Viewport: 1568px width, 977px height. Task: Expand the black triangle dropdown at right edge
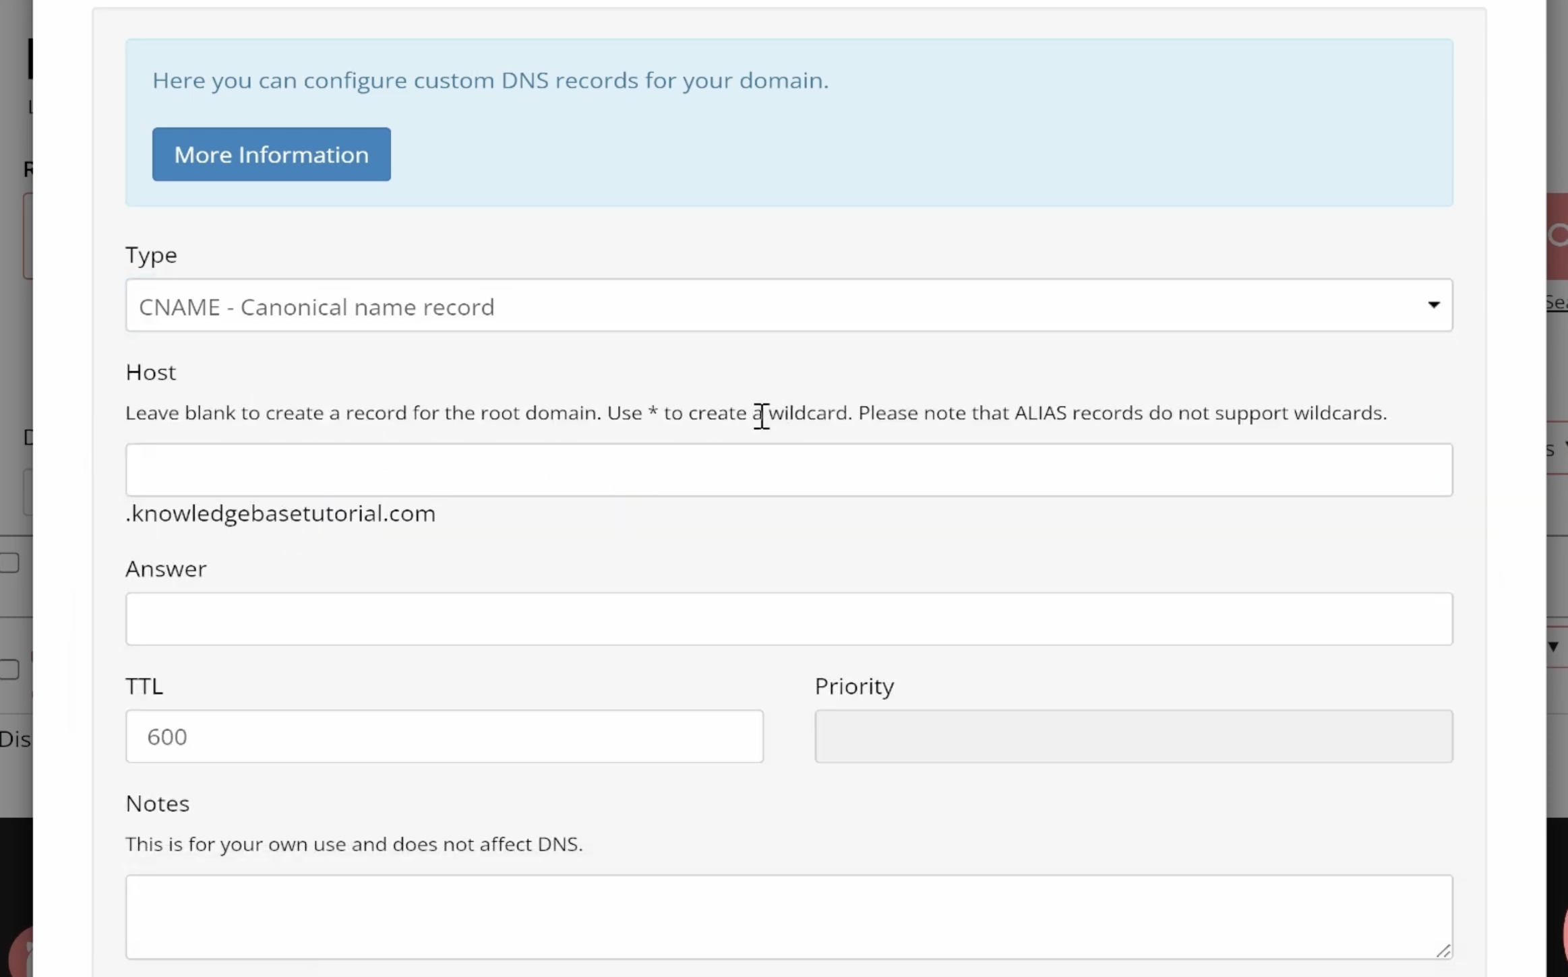(1553, 647)
